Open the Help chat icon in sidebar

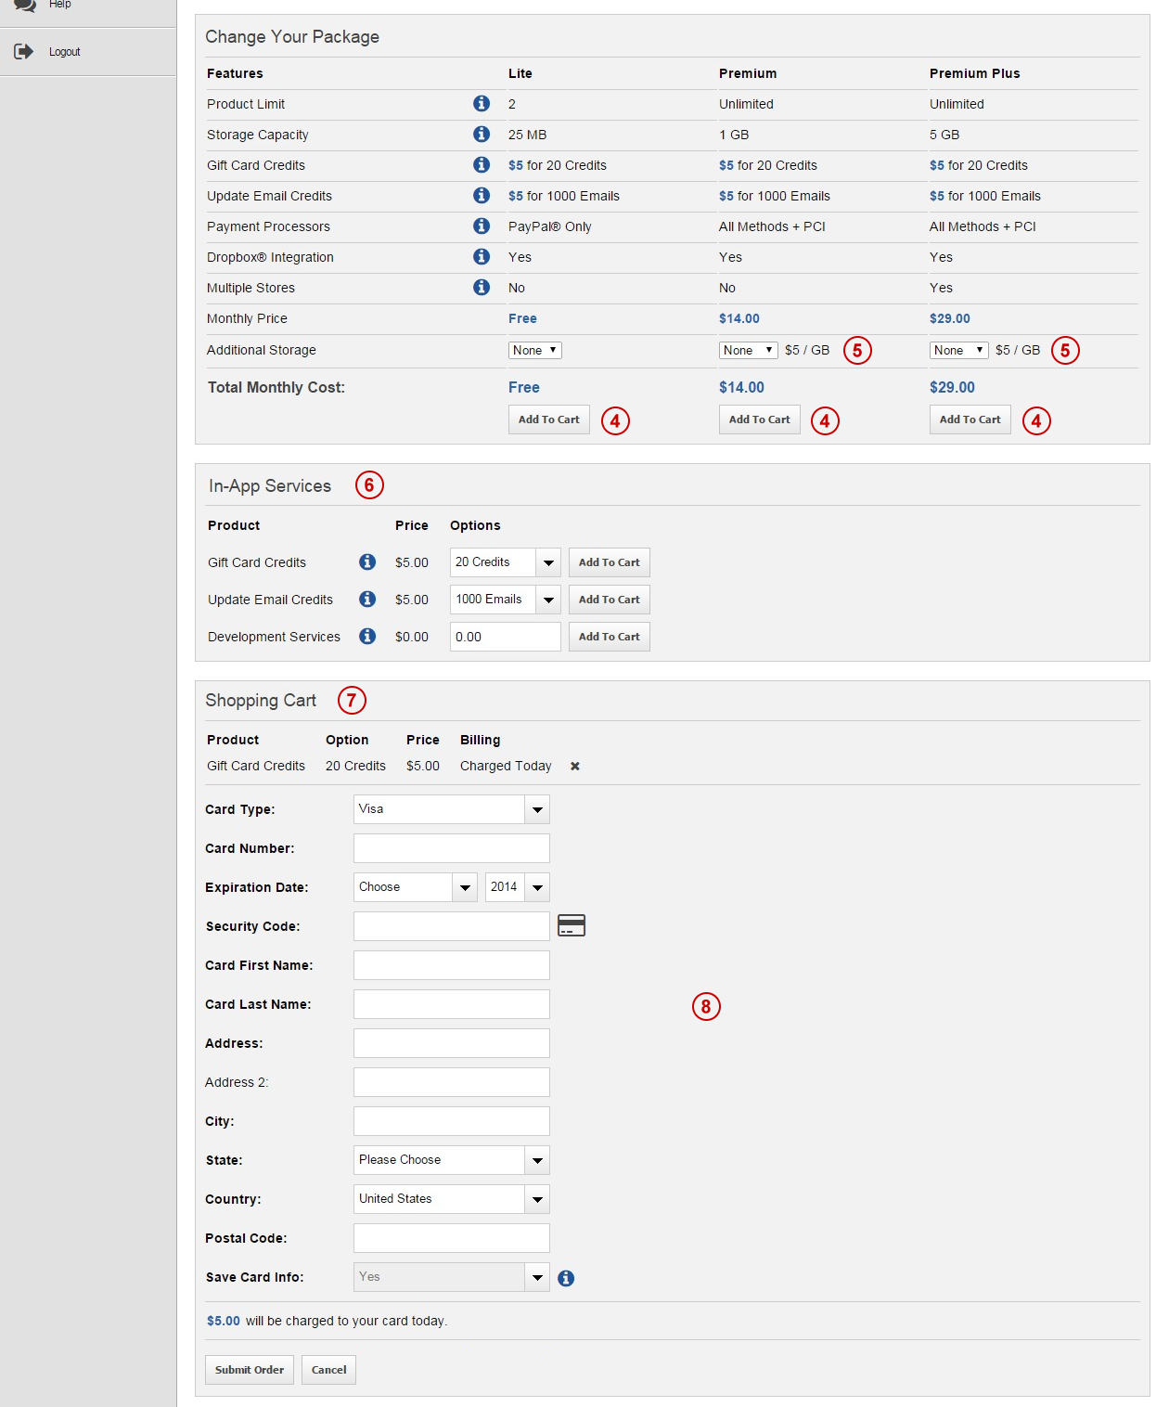coord(25,5)
